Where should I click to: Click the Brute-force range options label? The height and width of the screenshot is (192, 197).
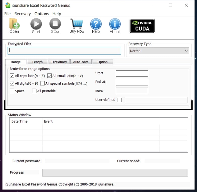(30, 69)
